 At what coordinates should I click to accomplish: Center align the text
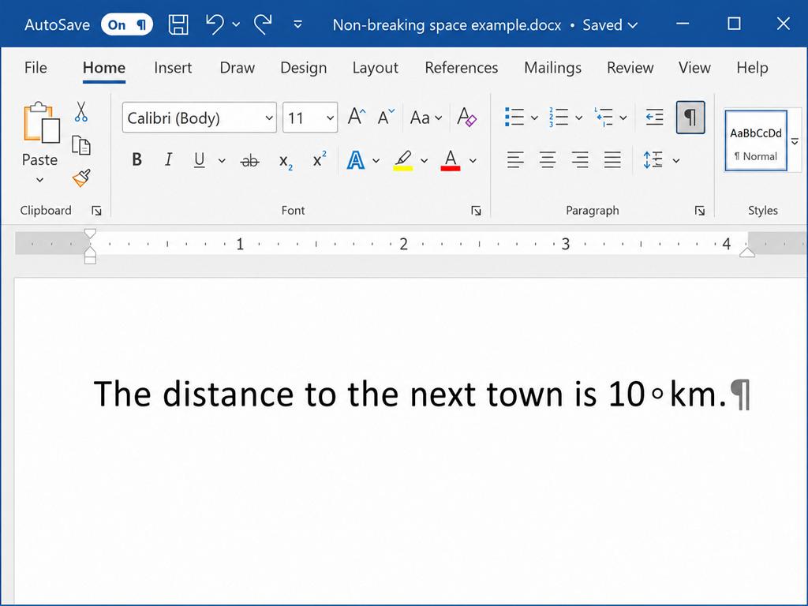click(548, 160)
